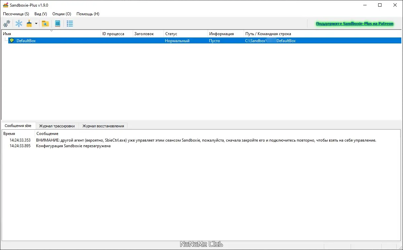Click the C:\Sandbox DefaultBox path cell

270,41
